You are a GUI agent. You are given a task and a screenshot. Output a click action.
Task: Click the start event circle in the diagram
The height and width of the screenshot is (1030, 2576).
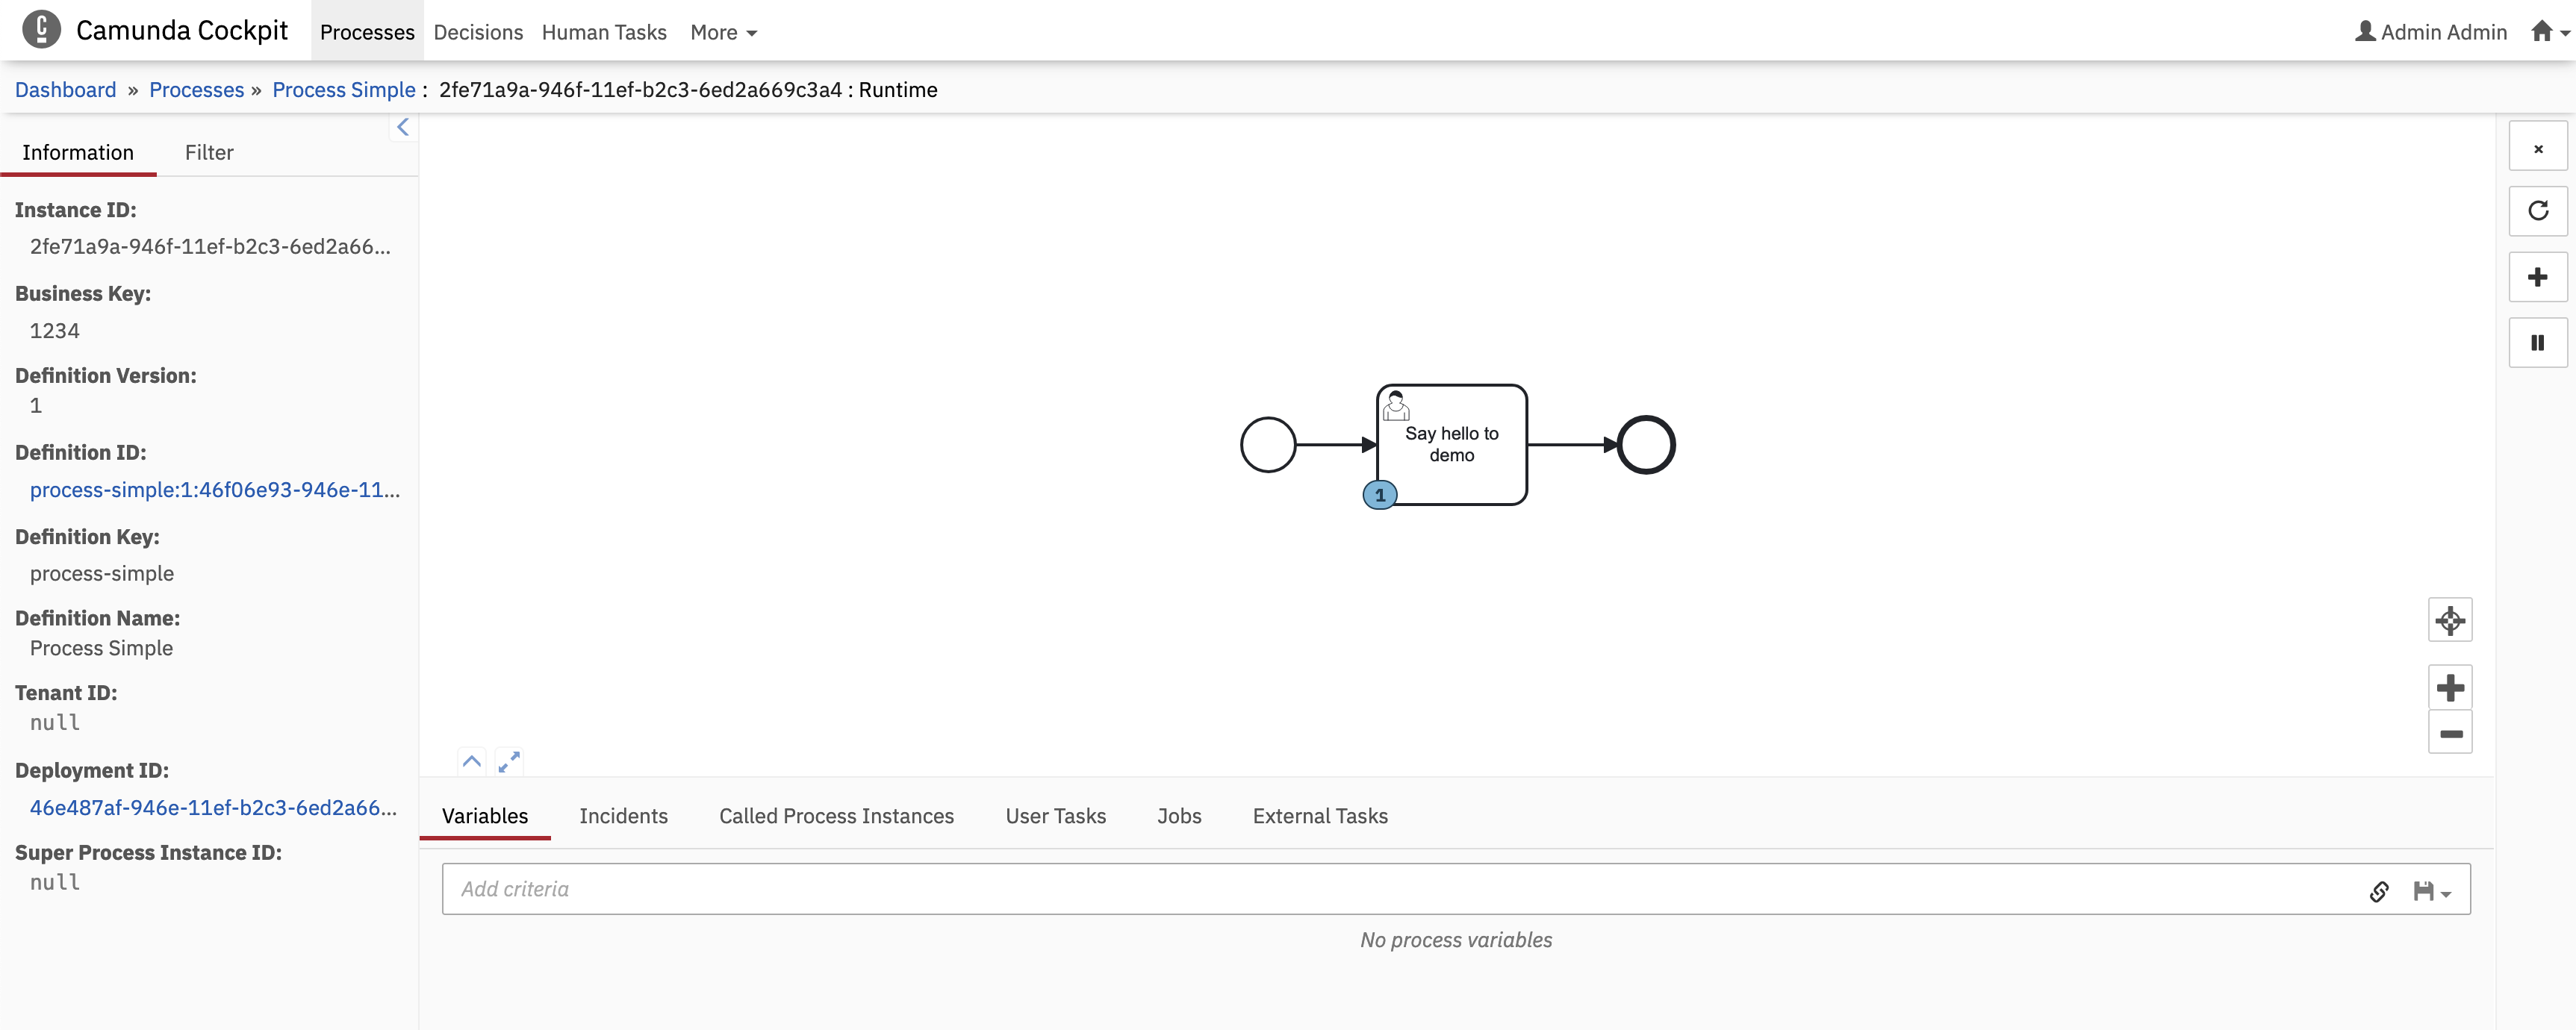tap(1268, 445)
